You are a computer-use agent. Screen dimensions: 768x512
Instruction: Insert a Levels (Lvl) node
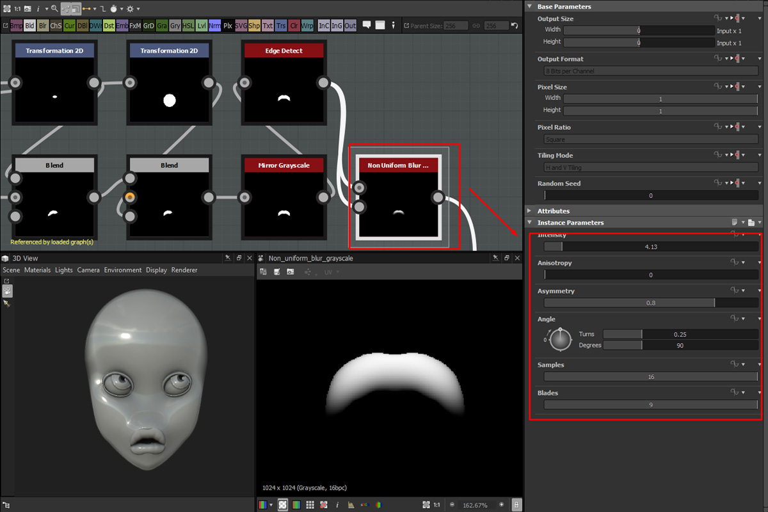202,26
